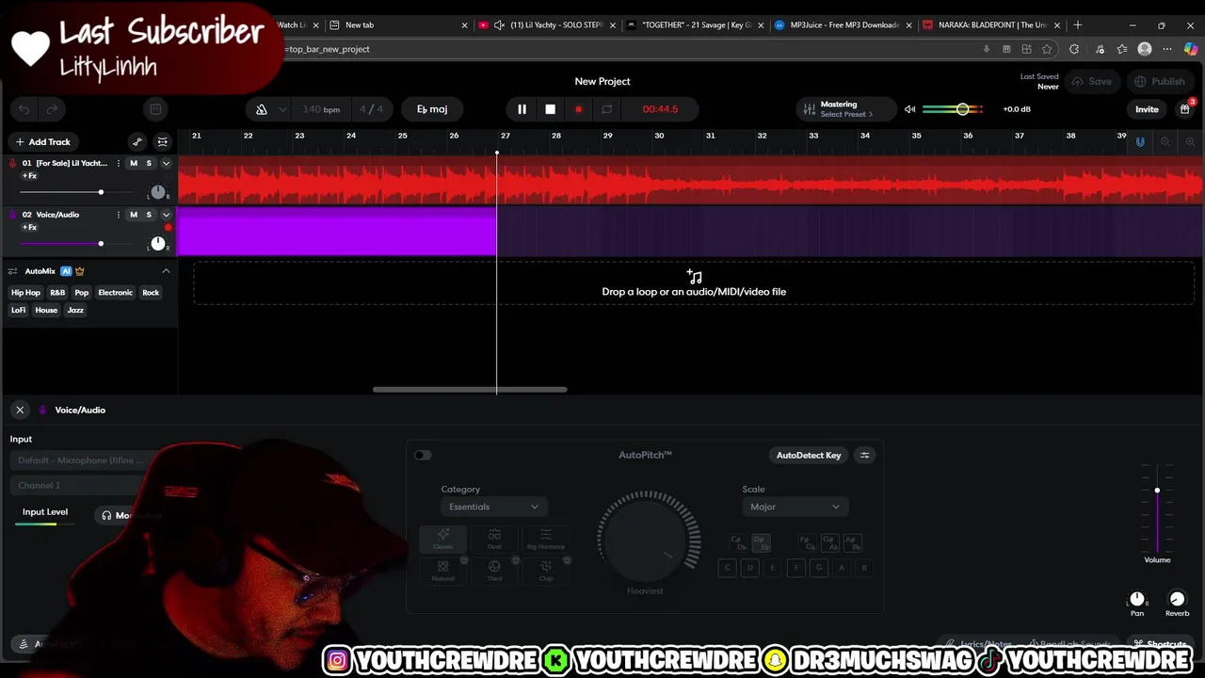
Task: Mute track 01 Lil Yachty
Action: [x=134, y=163]
